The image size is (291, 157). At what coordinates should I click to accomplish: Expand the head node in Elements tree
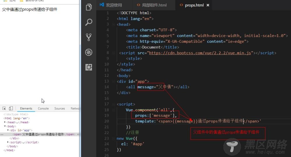coord(5,122)
